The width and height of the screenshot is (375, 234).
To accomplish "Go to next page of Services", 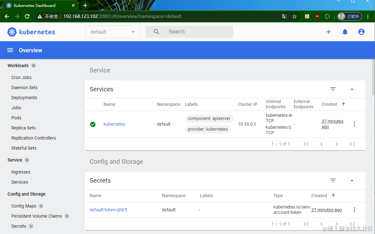I will point(337,144).
